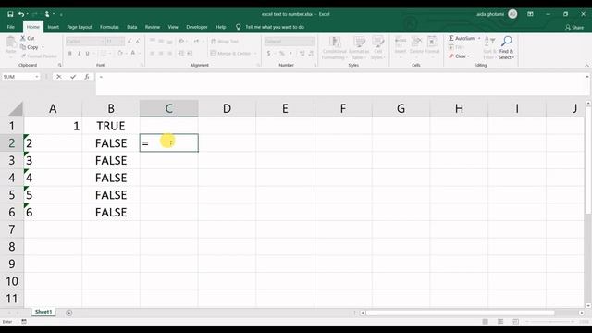
Task: Click the Delete cells icon
Action: pyautogui.click(x=416, y=42)
